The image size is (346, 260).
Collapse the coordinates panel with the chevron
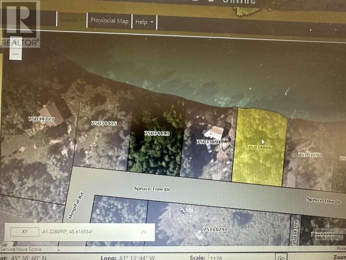(144, 232)
